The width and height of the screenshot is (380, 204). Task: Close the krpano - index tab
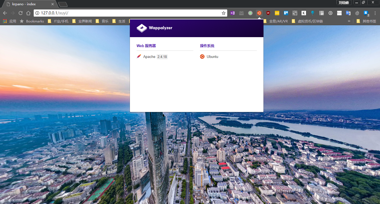(x=53, y=4)
